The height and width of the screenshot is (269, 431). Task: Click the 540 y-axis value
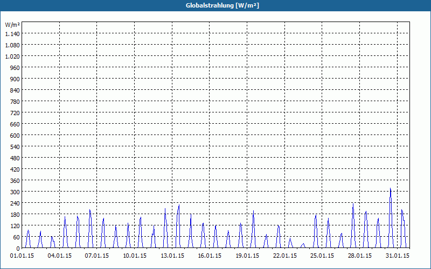pyautogui.click(x=15, y=147)
